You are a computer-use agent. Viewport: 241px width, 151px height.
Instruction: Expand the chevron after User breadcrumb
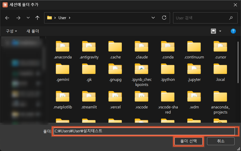click(70, 18)
